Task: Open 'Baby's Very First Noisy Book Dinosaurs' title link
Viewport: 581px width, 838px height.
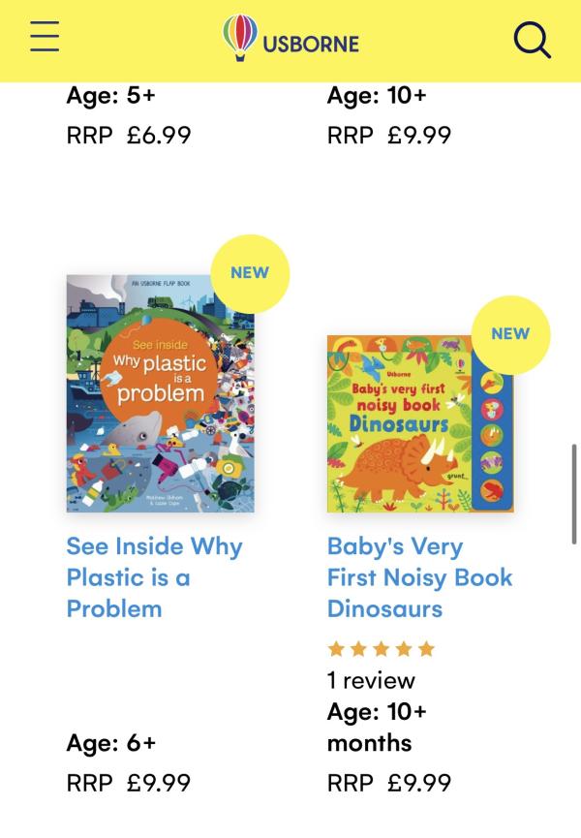Action: 419,577
